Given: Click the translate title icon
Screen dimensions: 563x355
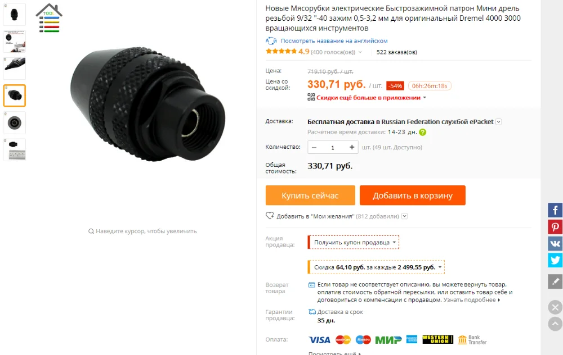Looking at the screenshot, I should tap(271, 41).
